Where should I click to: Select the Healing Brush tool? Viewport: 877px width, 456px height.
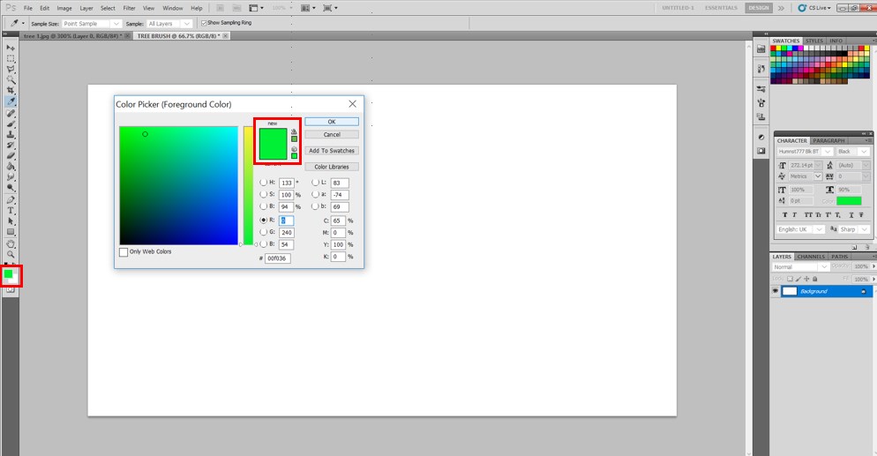point(11,113)
